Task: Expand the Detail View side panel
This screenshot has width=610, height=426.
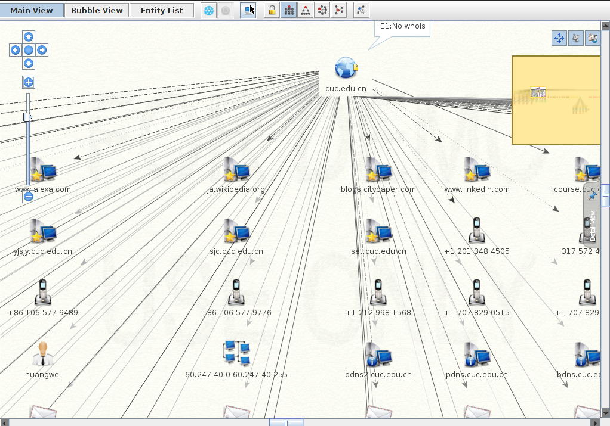Action: (592, 226)
